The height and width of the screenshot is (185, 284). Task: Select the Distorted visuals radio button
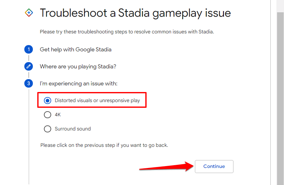(x=47, y=101)
